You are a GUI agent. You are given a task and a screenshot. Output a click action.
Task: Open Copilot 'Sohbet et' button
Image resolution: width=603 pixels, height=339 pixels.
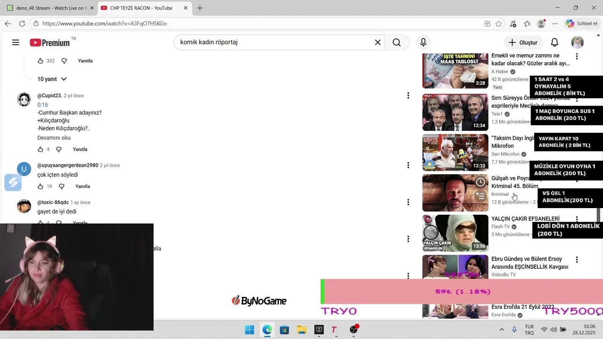[582, 24]
